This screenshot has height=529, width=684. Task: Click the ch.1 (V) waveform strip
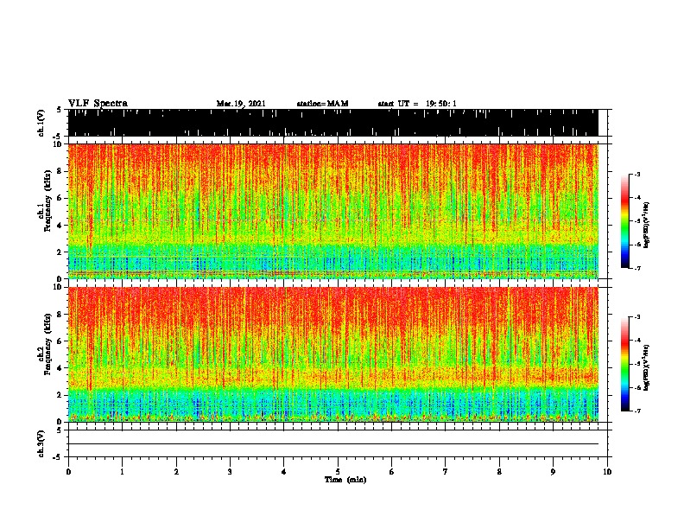(333, 123)
